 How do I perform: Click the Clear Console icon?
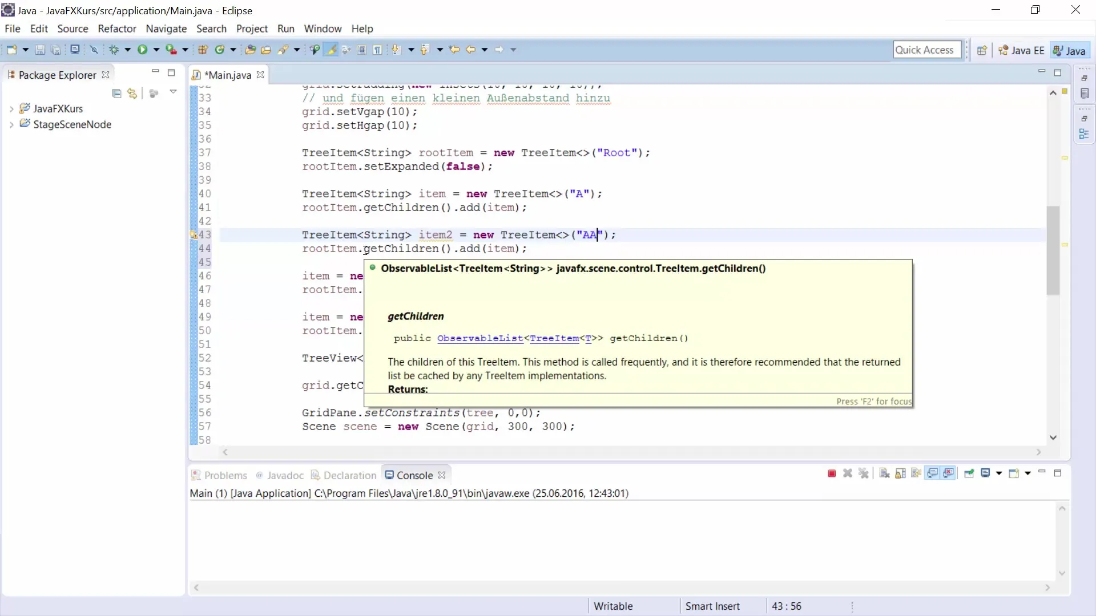pos(884,473)
